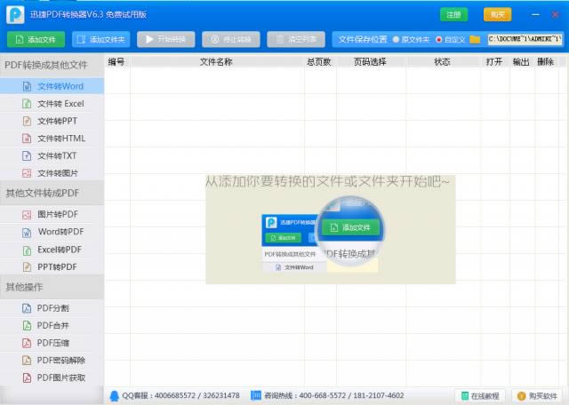569x405 pixels.
Task: Click the 编号 column header
Action: [x=116, y=62]
